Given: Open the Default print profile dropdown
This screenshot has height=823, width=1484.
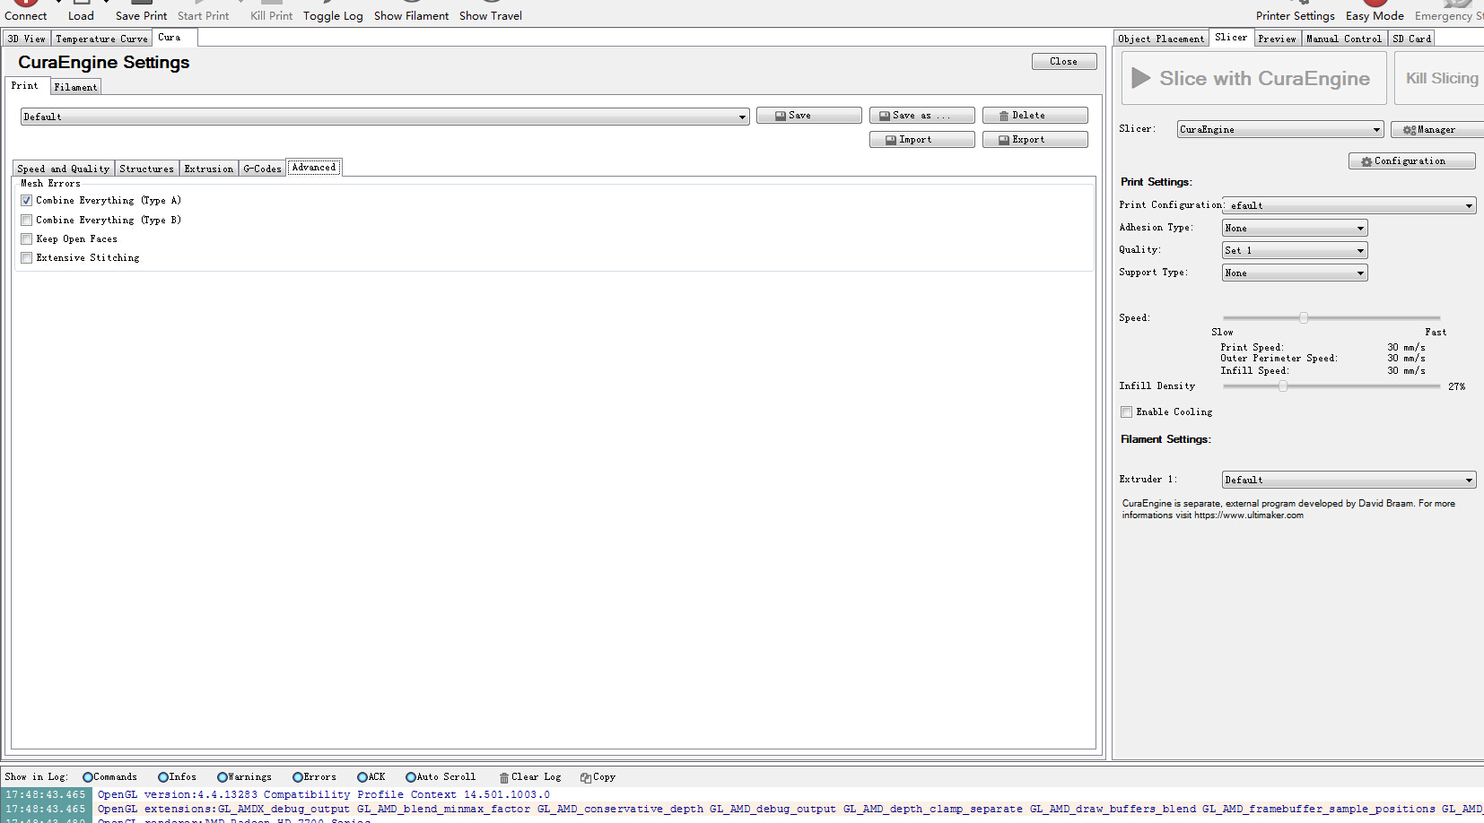Looking at the screenshot, I should click(384, 117).
